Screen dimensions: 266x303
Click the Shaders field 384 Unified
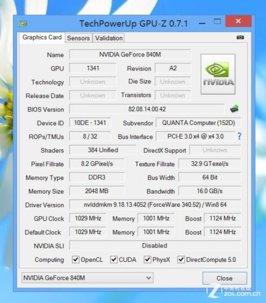[103, 150]
